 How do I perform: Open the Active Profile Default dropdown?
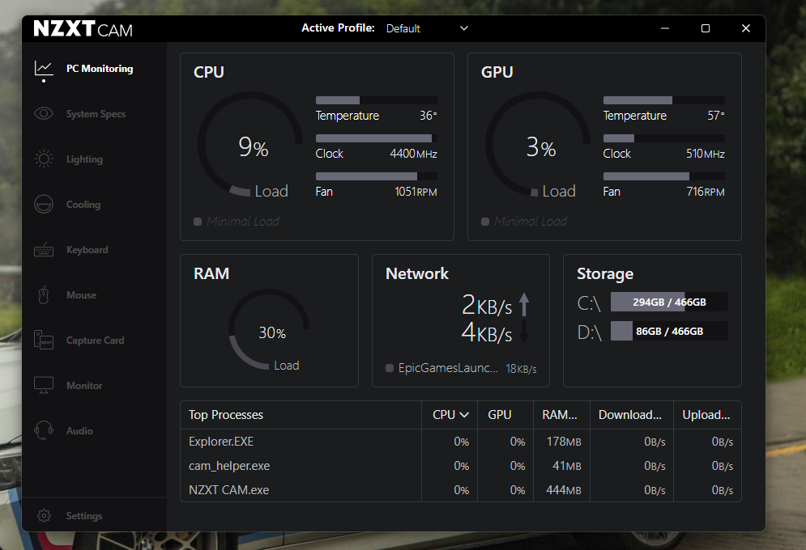pyautogui.click(x=427, y=28)
